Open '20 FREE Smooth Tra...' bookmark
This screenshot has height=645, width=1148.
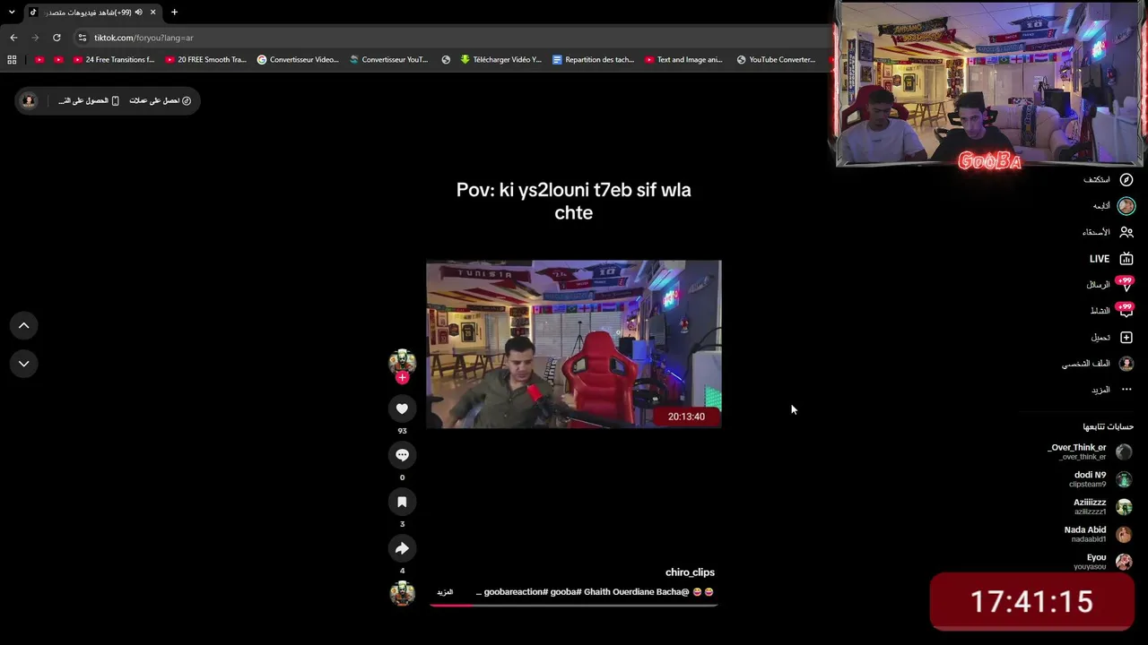(205, 60)
